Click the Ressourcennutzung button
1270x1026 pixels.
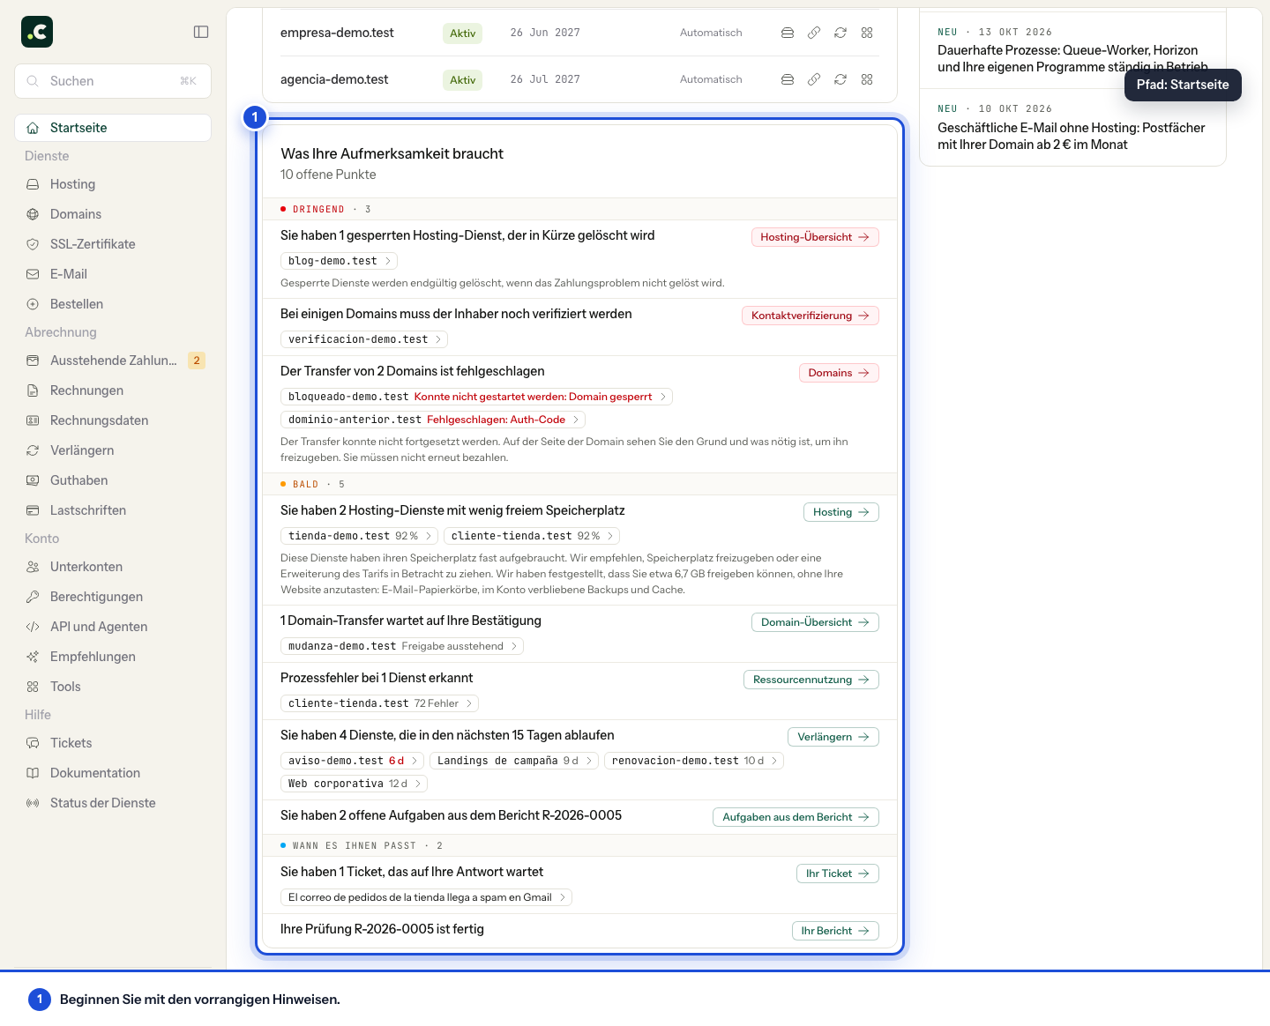click(811, 680)
